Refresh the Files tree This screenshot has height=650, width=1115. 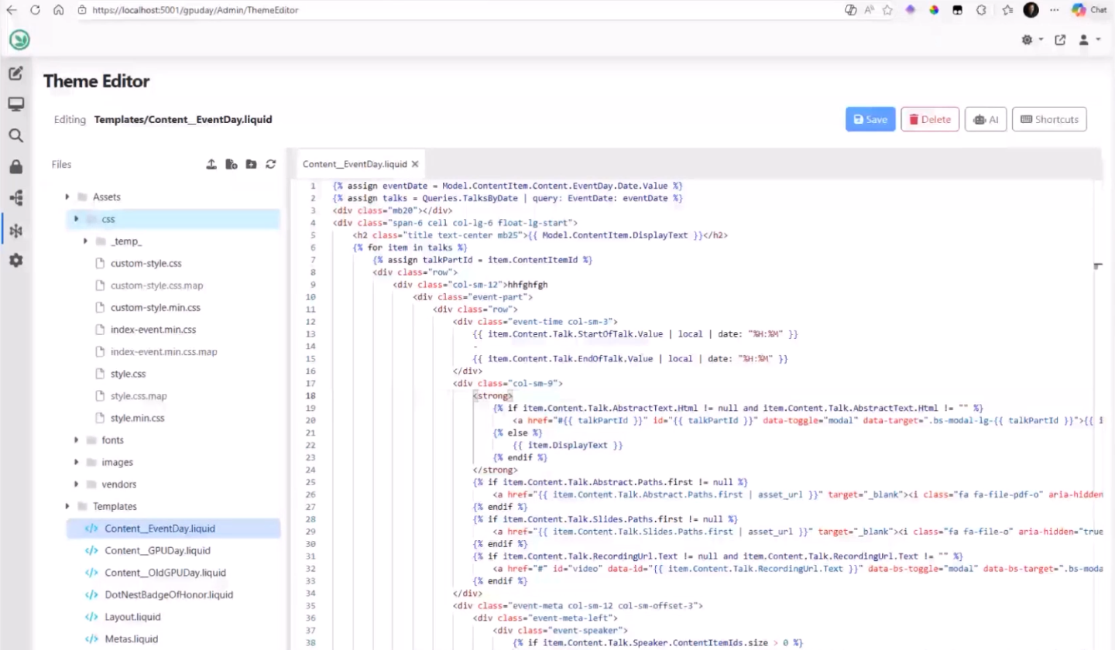coord(270,164)
